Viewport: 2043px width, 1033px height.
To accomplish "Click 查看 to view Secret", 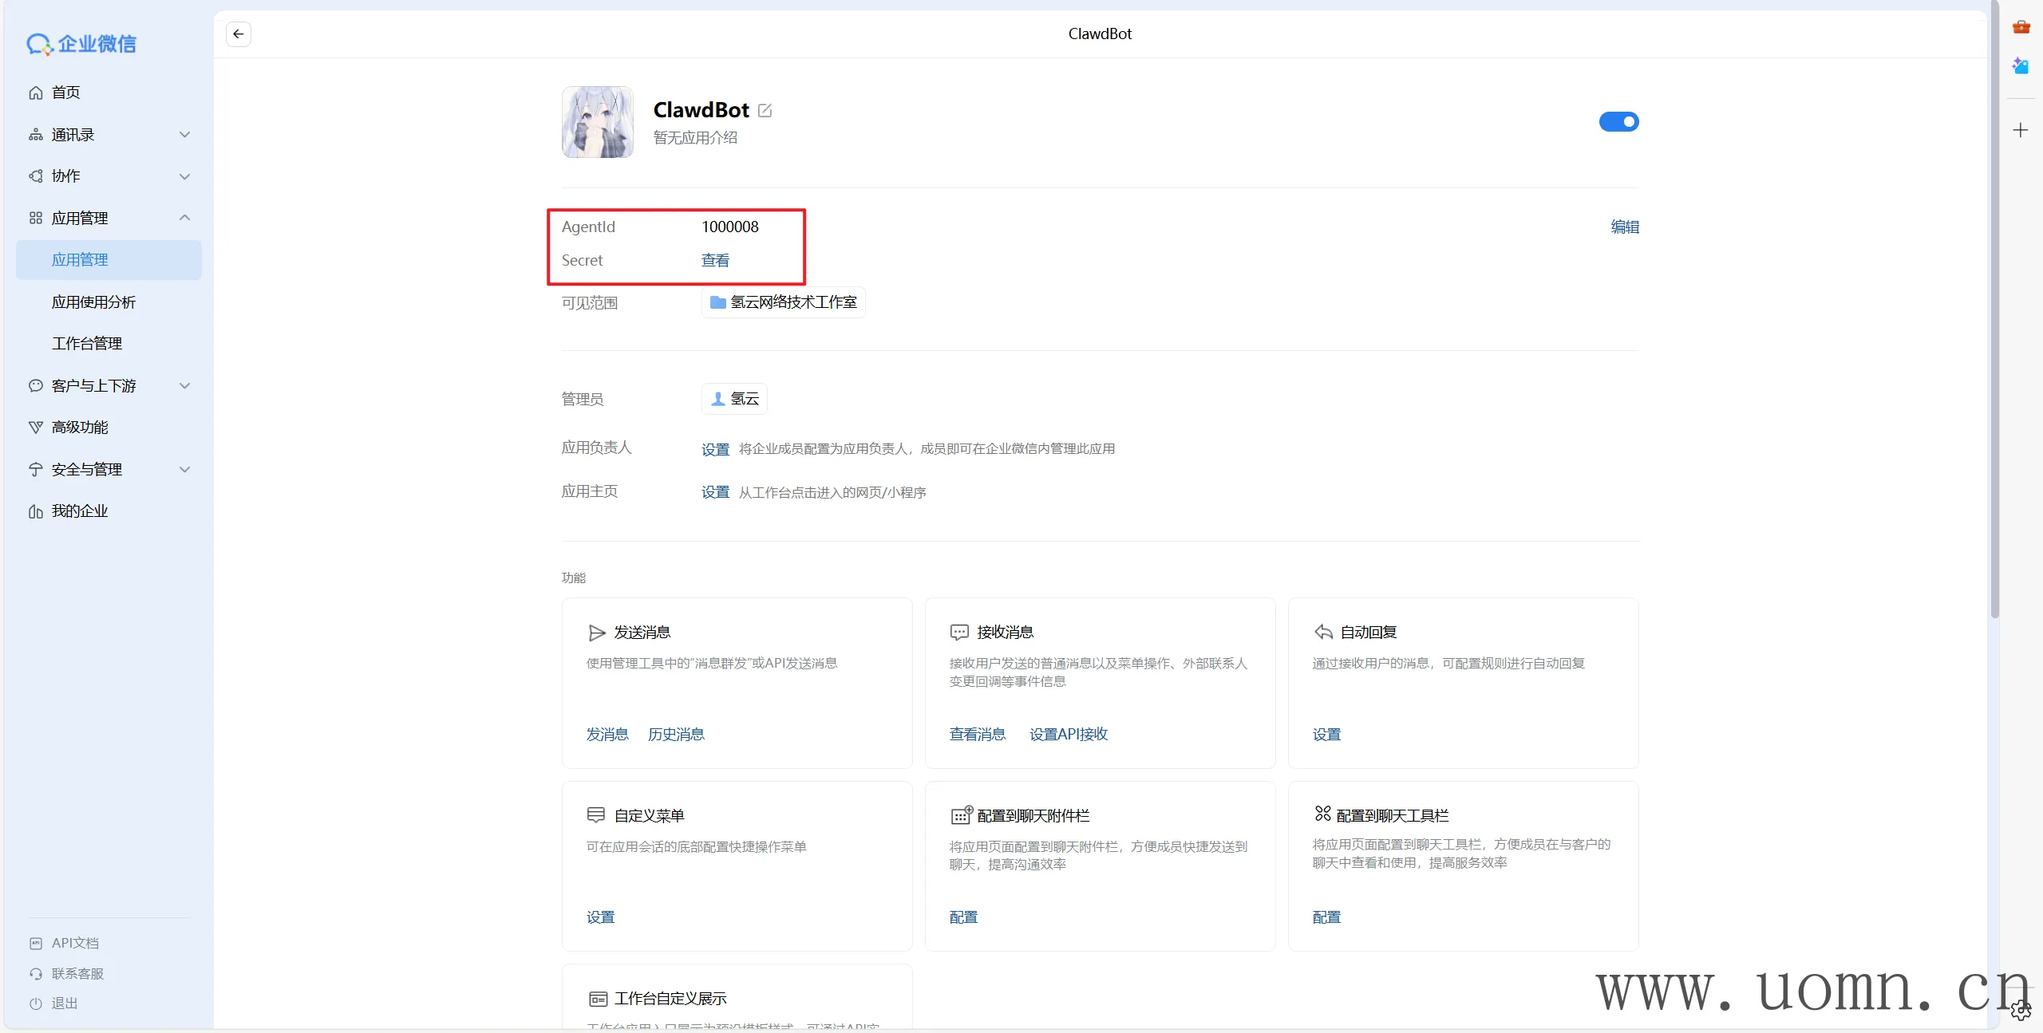I will click(x=714, y=261).
